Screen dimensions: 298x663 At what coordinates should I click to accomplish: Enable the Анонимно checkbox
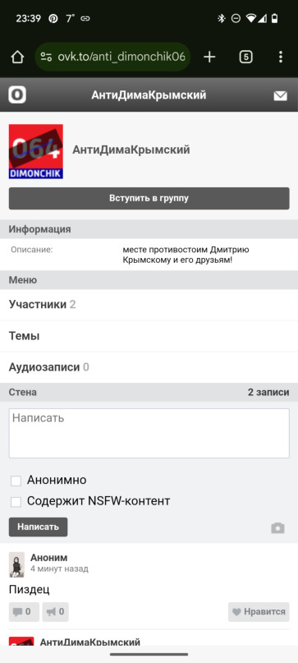(16, 481)
